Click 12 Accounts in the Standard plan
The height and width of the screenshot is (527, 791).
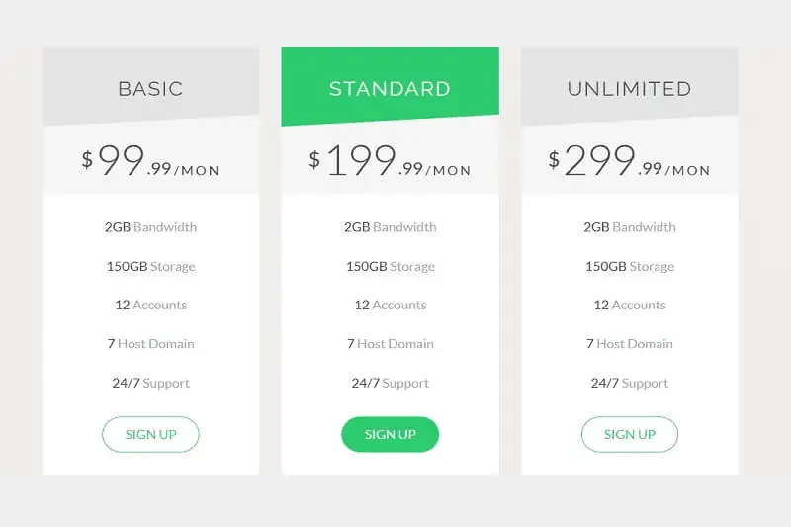[x=390, y=305]
